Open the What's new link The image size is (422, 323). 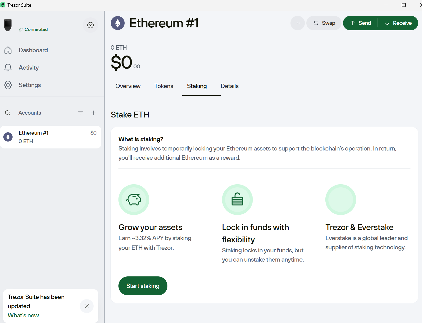23,315
